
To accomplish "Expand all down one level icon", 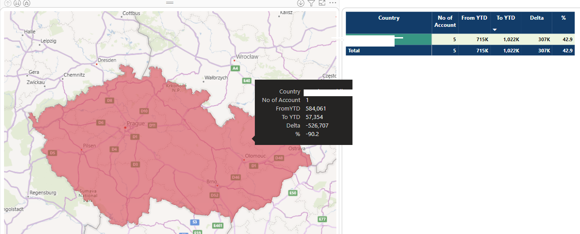I will 26,3.
